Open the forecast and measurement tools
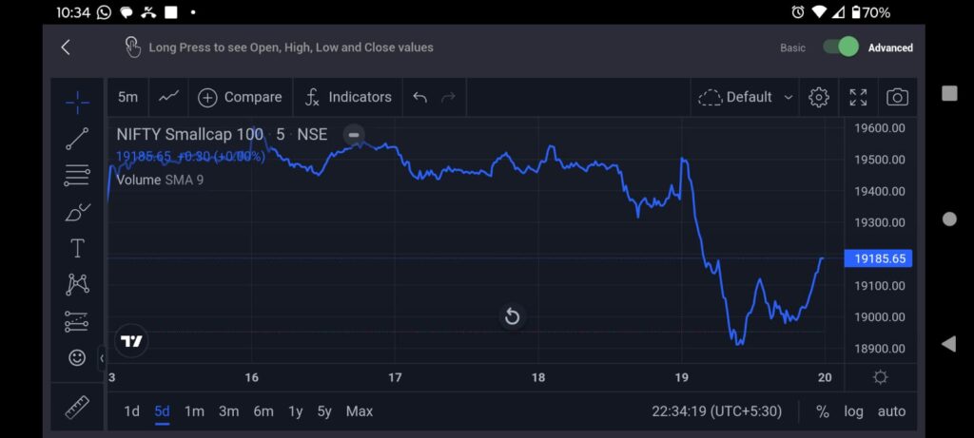Image resolution: width=974 pixels, height=438 pixels. click(77, 321)
